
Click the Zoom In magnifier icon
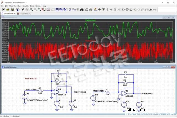(31, 9)
